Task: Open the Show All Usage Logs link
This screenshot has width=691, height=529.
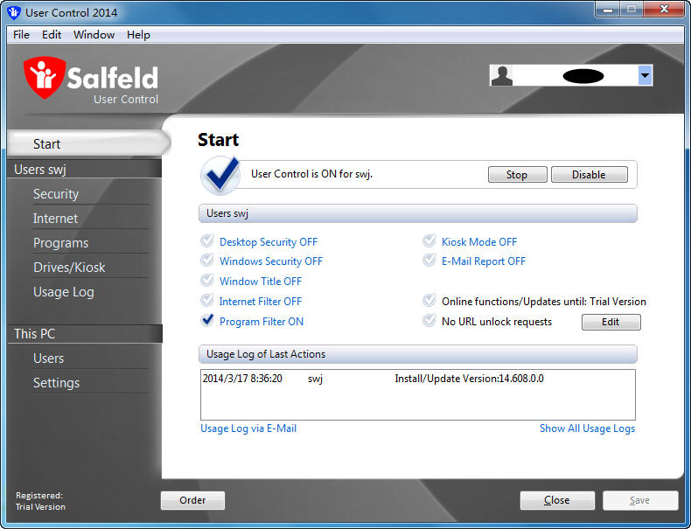Action: pyautogui.click(x=587, y=428)
